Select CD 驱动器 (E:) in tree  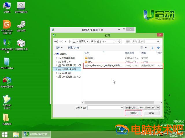[x=71, y=65]
